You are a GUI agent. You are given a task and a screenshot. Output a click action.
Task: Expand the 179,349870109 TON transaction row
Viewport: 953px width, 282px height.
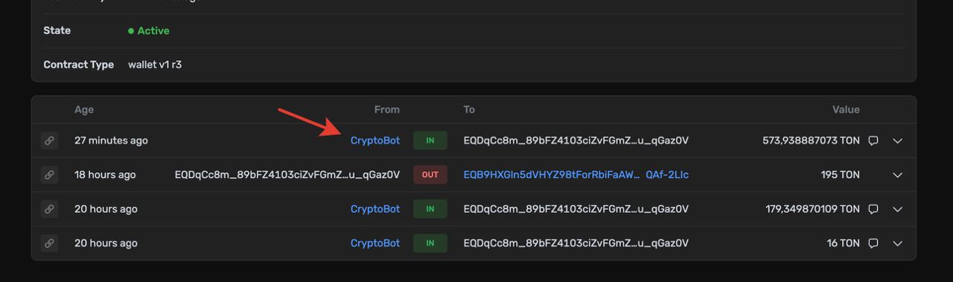[898, 209]
